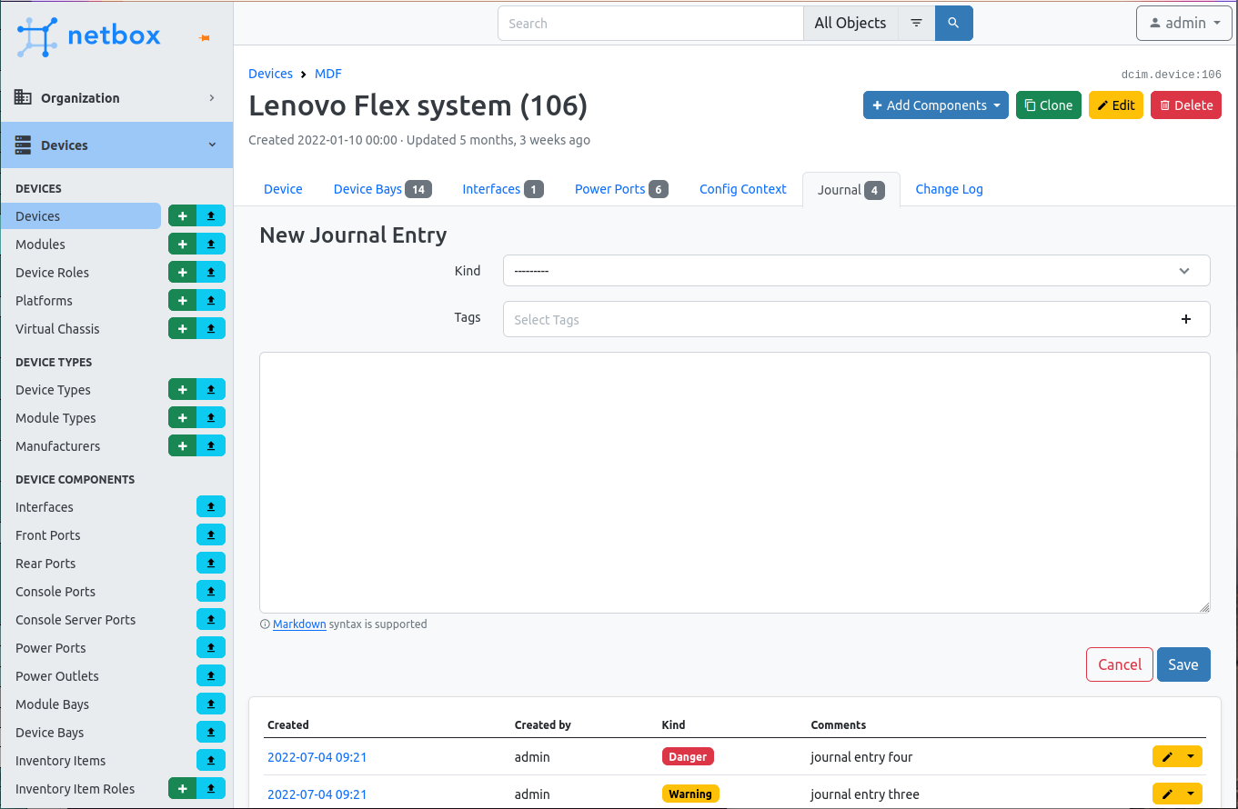Open the admin account dropdown
The image size is (1238, 809).
click(x=1183, y=23)
